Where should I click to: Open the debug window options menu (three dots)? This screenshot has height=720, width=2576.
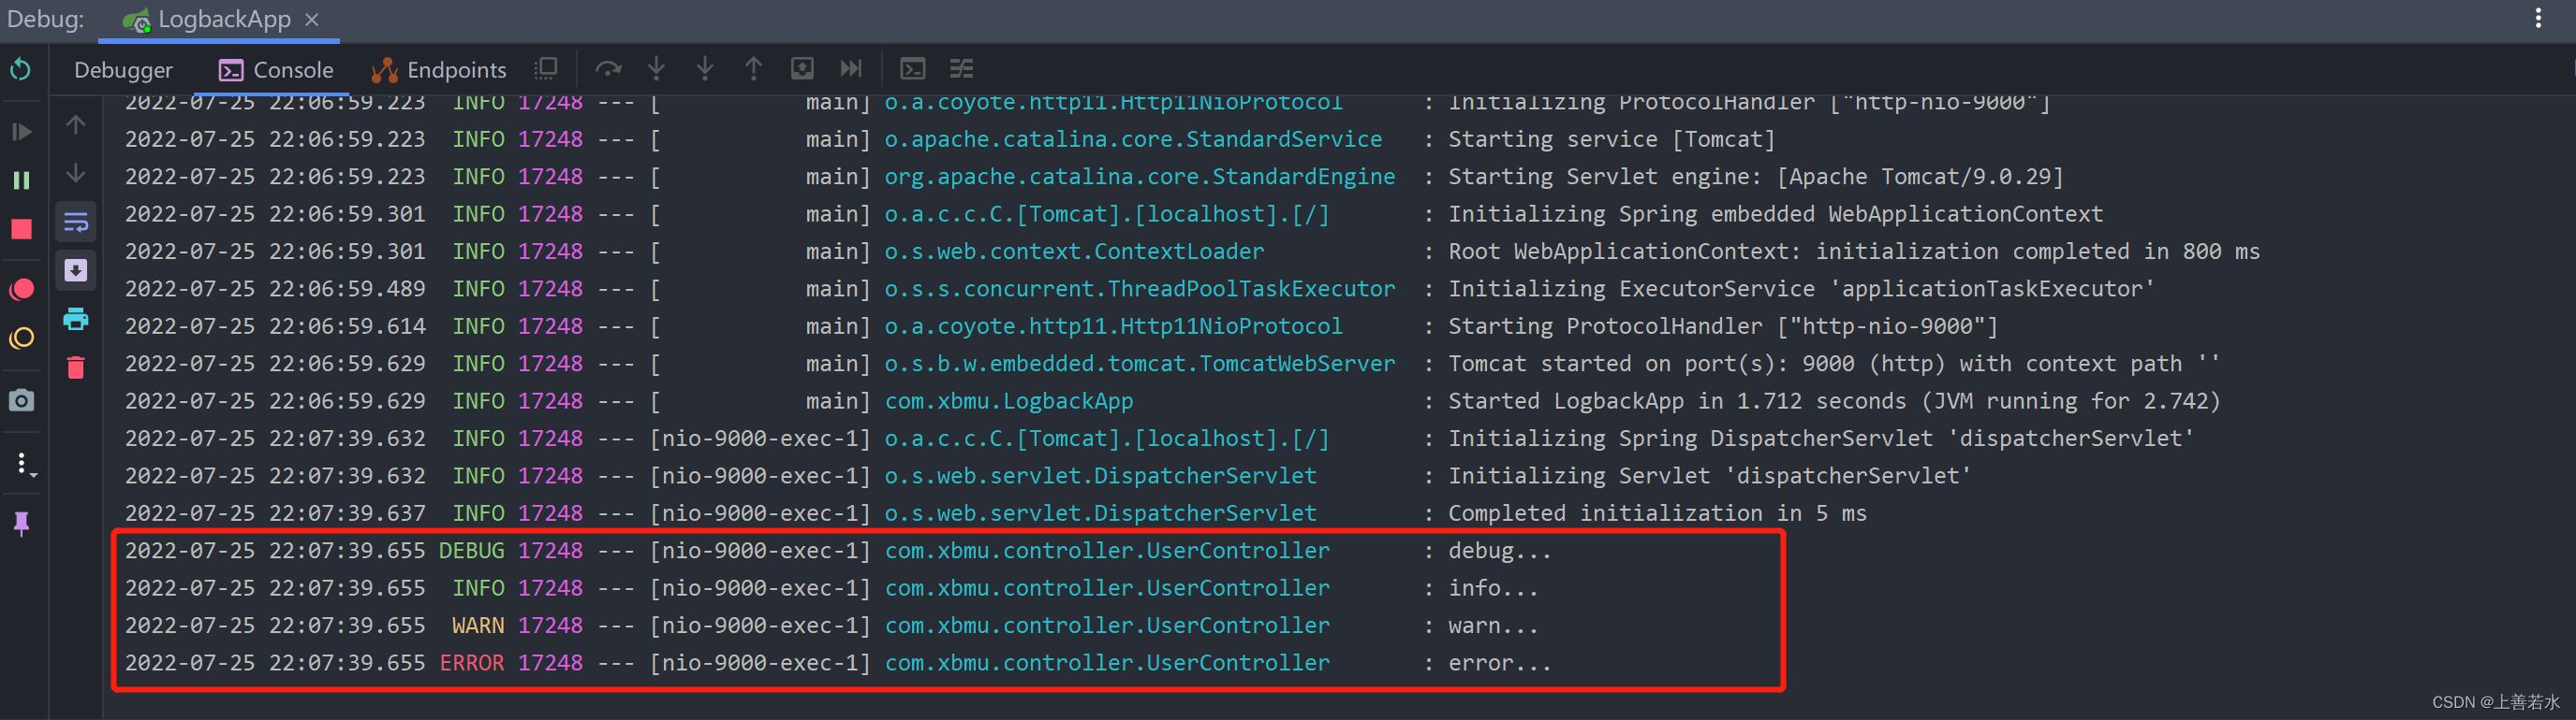[x=2538, y=19]
